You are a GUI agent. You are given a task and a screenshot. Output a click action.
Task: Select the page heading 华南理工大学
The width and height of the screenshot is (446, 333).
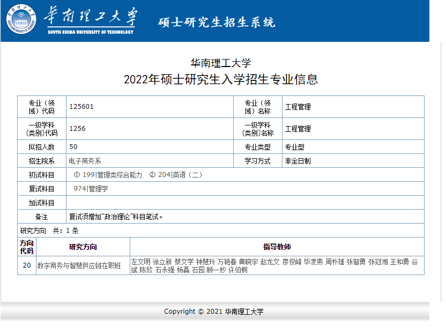[x=221, y=63]
